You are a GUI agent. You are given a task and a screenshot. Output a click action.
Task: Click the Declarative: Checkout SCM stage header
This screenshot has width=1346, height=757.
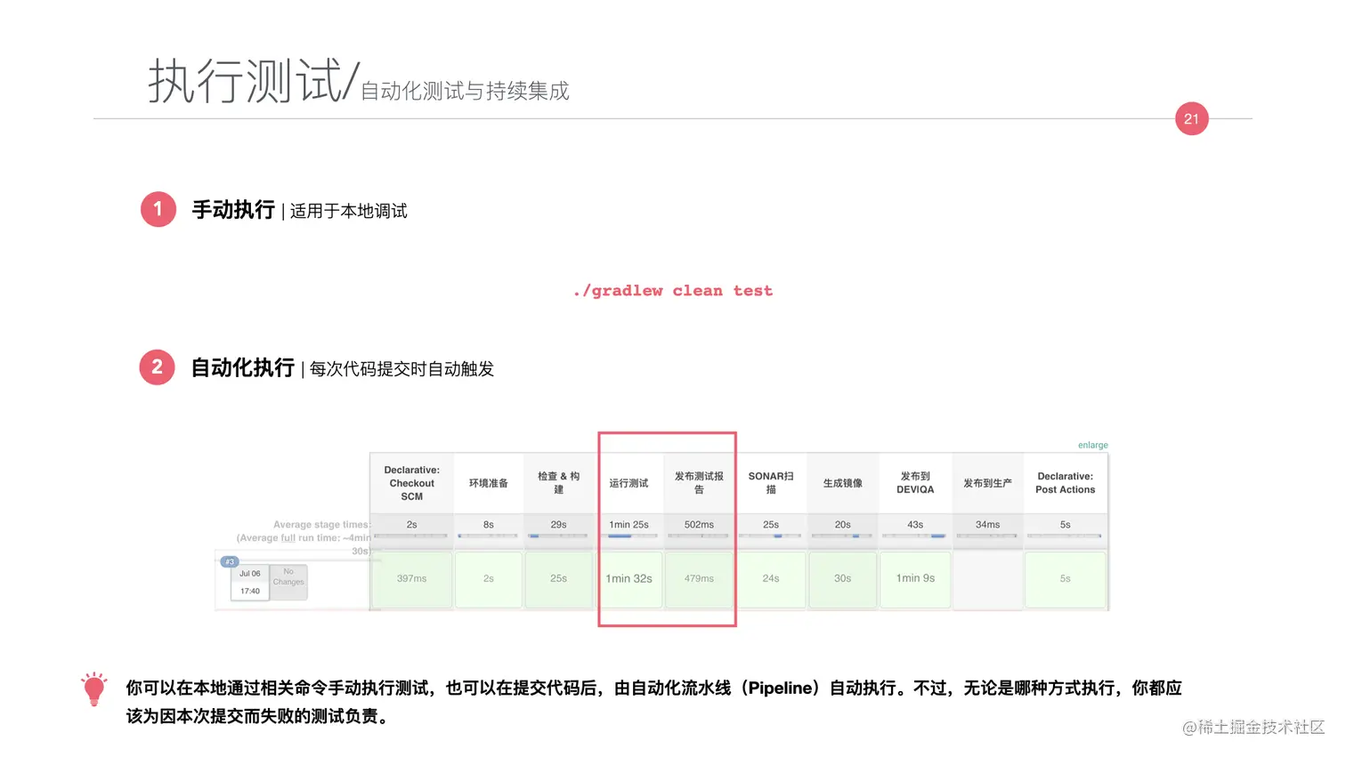click(x=412, y=483)
